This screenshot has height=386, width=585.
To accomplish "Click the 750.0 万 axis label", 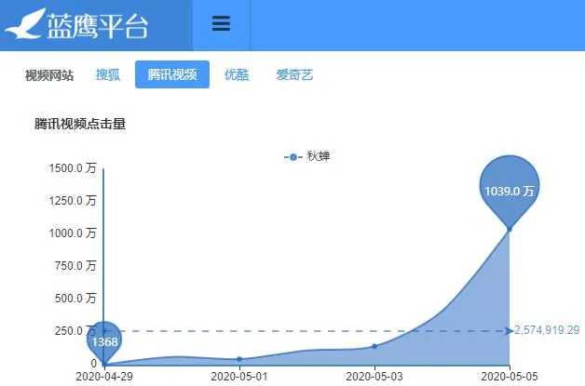I will coord(75,266).
